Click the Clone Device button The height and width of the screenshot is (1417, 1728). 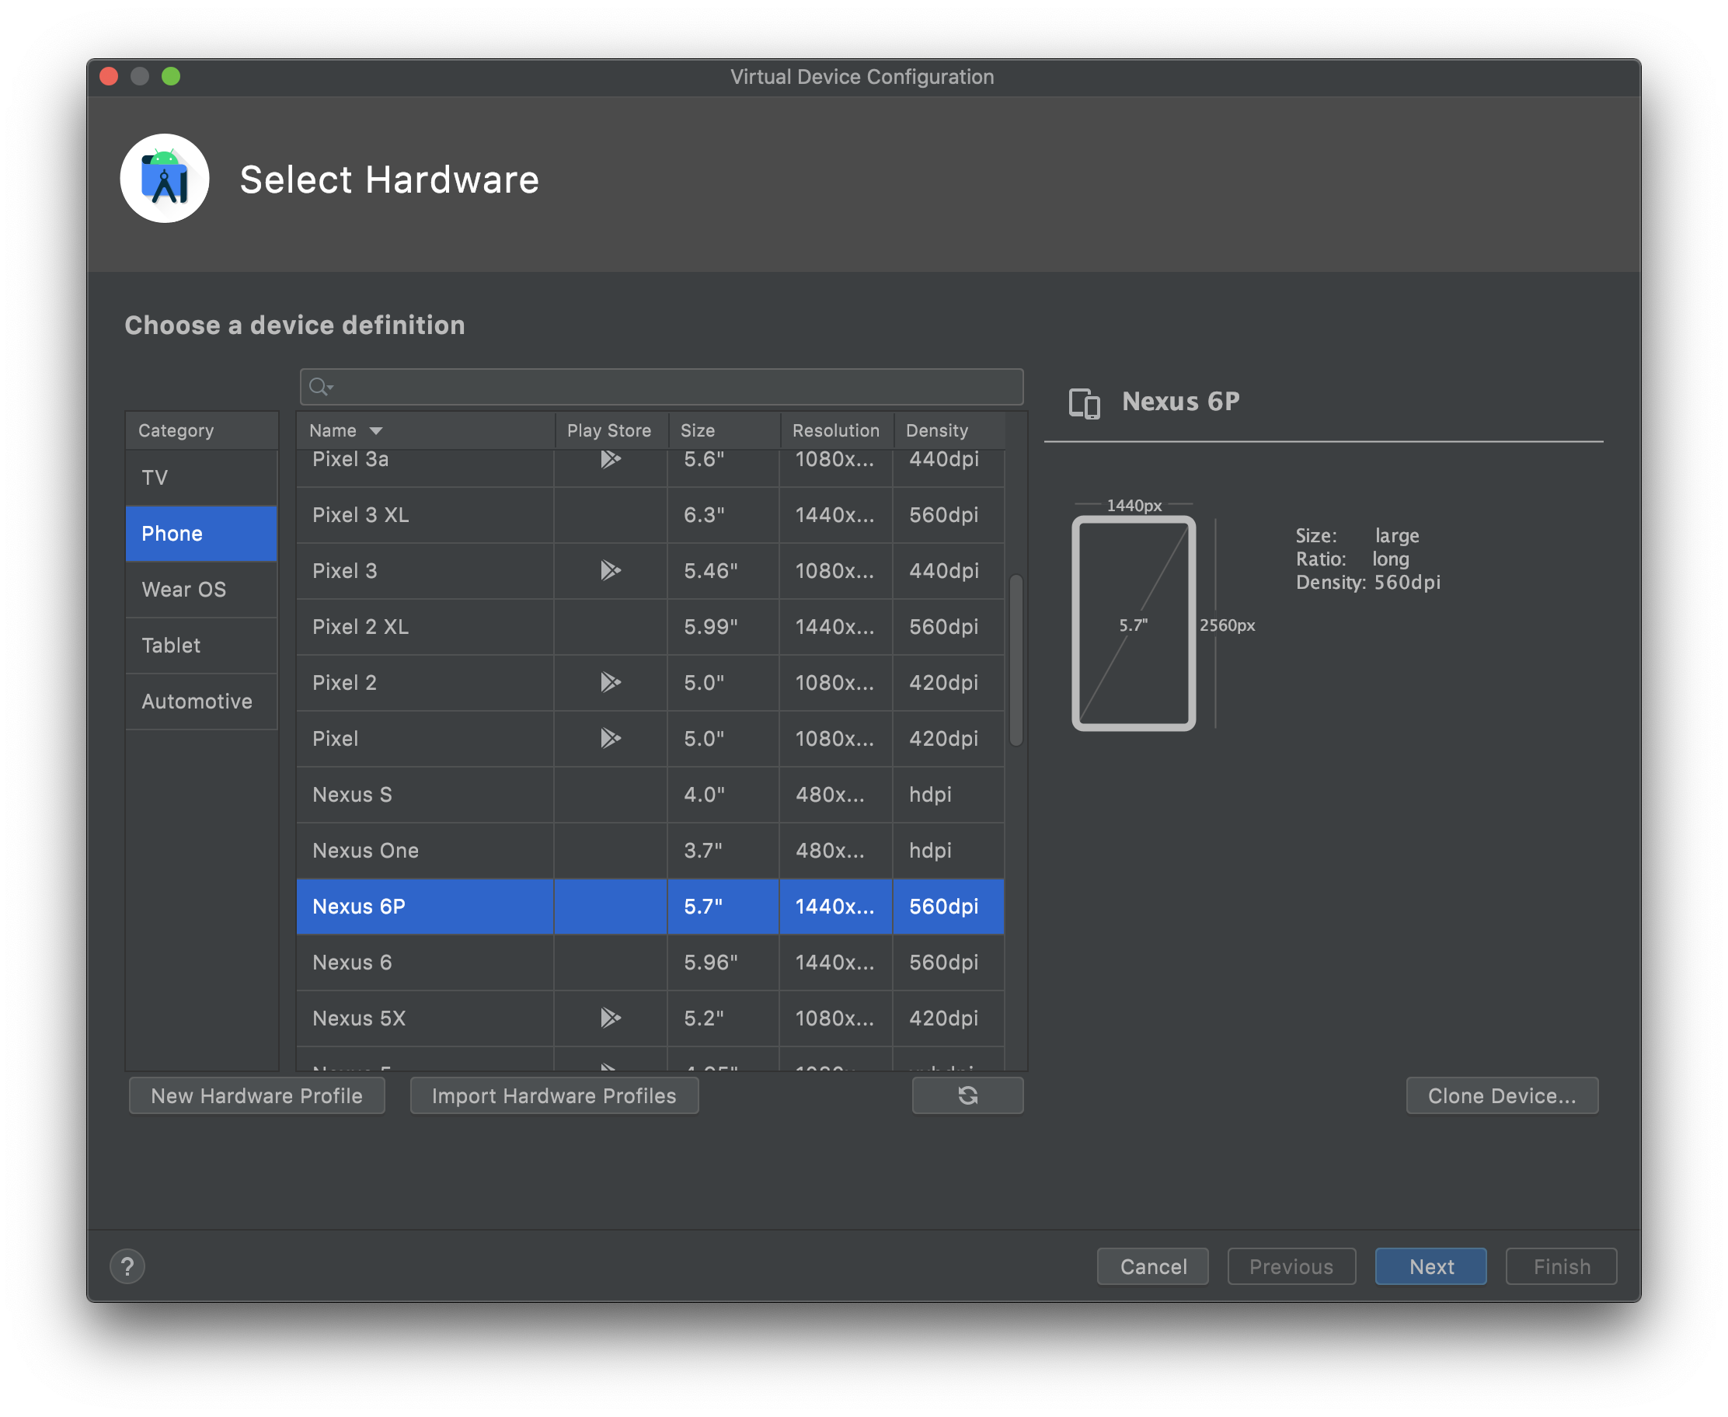pyautogui.click(x=1502, y=1095)
